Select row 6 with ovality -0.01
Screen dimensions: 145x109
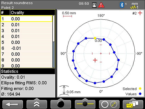pyautogui.click(x=26, y=48)
